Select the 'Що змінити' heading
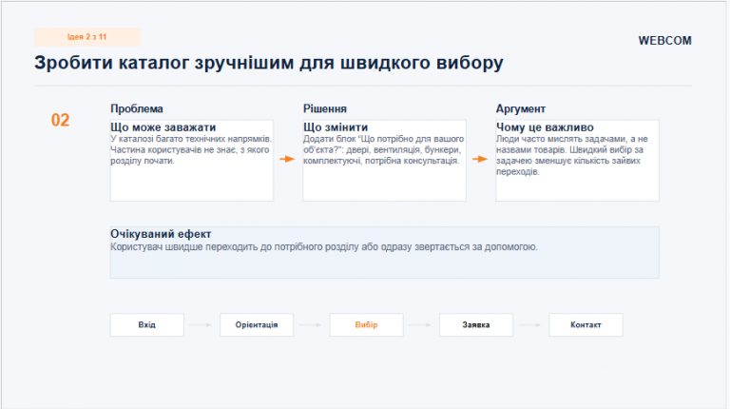Viewport: 730px width, 409px height. (336, 127)
